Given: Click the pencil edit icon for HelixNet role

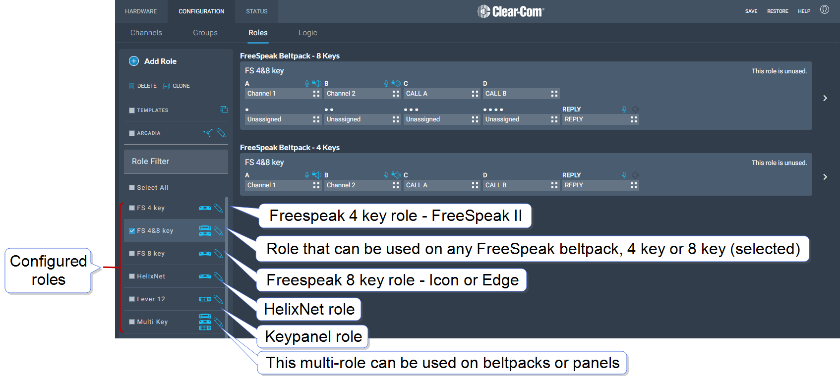Looking at the screenshot, I should (218, 276).
